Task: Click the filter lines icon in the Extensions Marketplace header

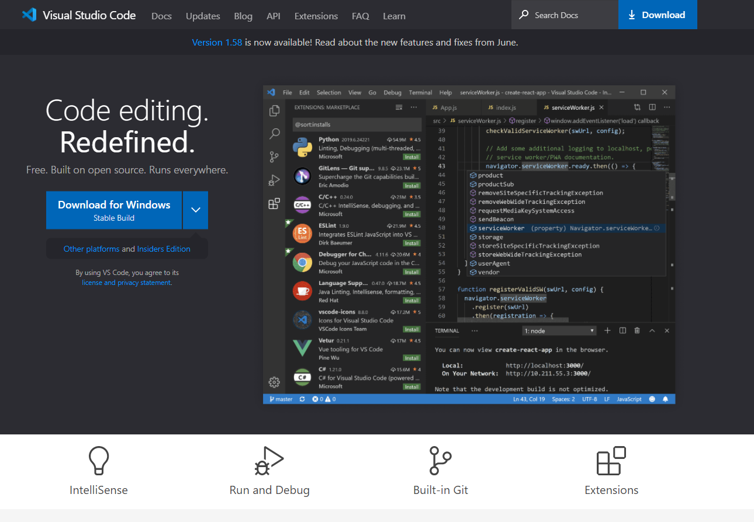Action: coord(399,107)
